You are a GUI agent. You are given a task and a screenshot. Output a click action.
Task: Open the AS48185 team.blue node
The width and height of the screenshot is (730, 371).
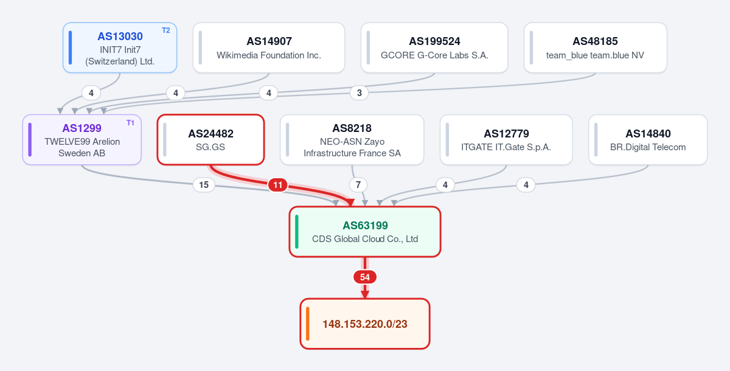595,47
